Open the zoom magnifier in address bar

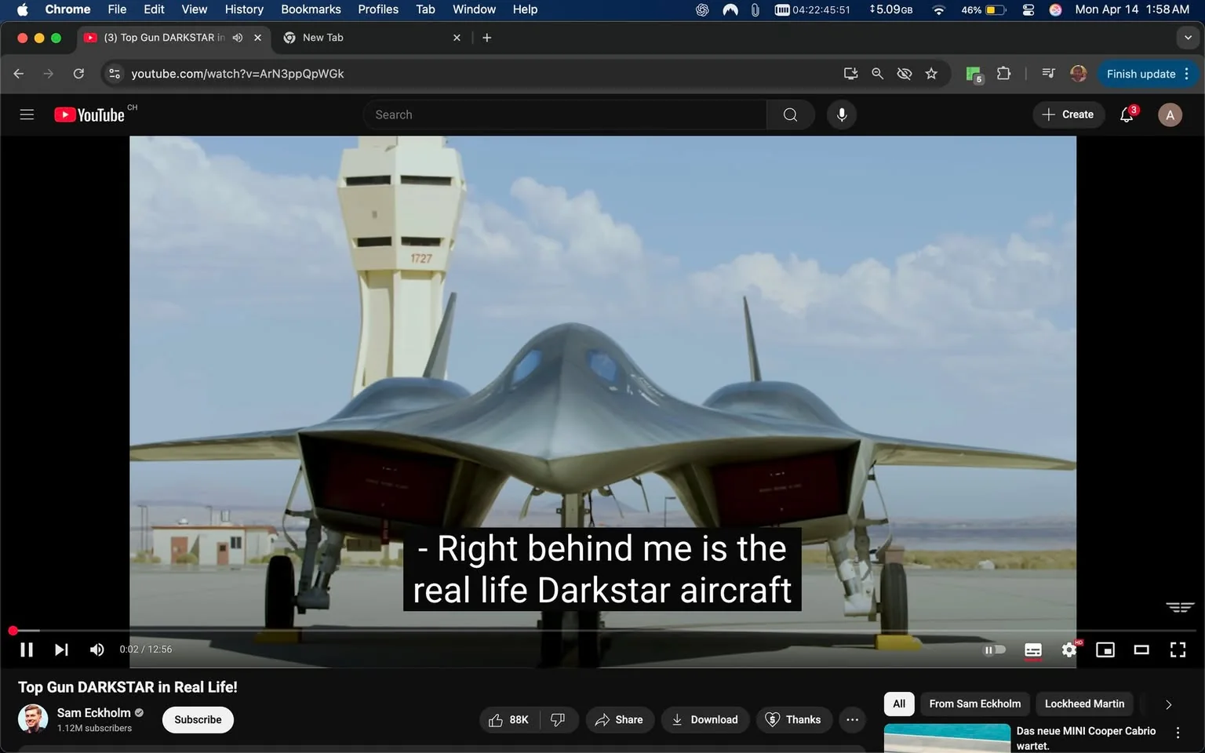coord(877,74)
